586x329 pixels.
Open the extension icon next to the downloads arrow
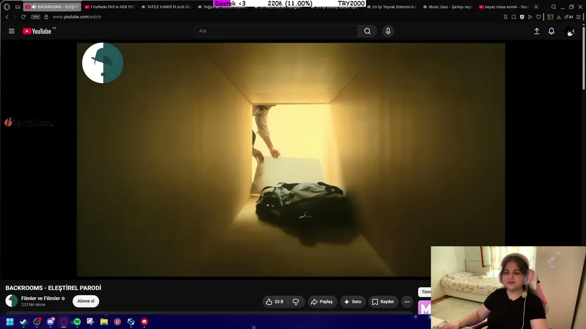click(550, 17)
